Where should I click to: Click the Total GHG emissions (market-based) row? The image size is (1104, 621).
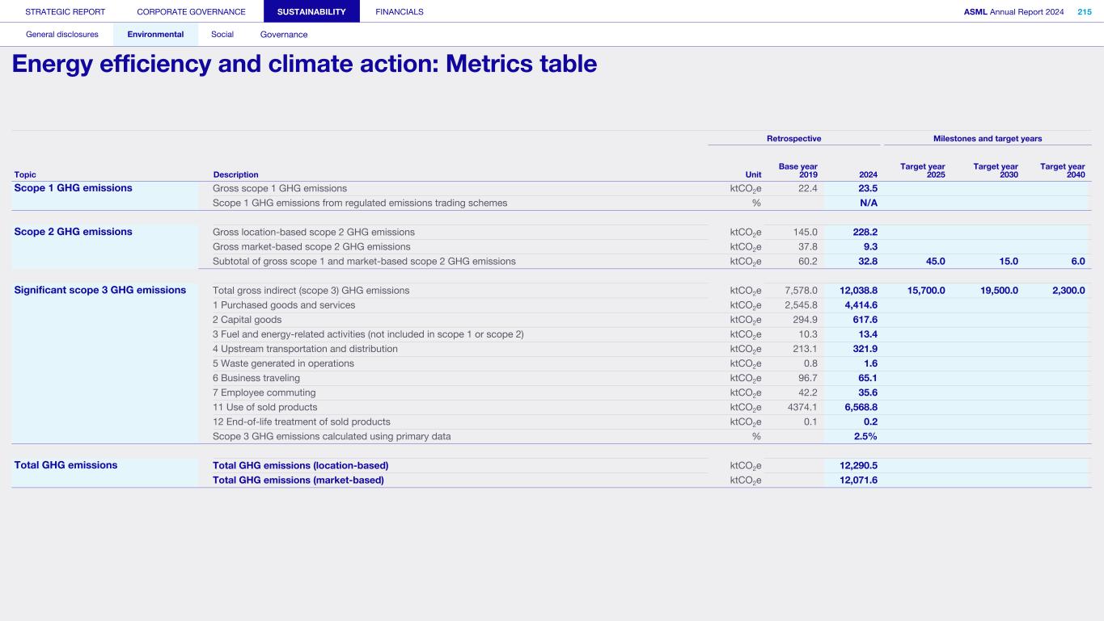[298, 480]
